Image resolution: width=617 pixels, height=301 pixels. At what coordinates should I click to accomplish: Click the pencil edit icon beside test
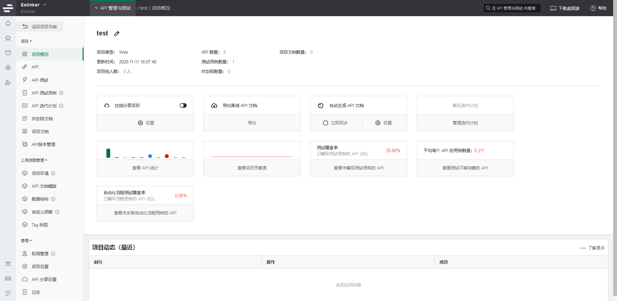pos(117,33)
